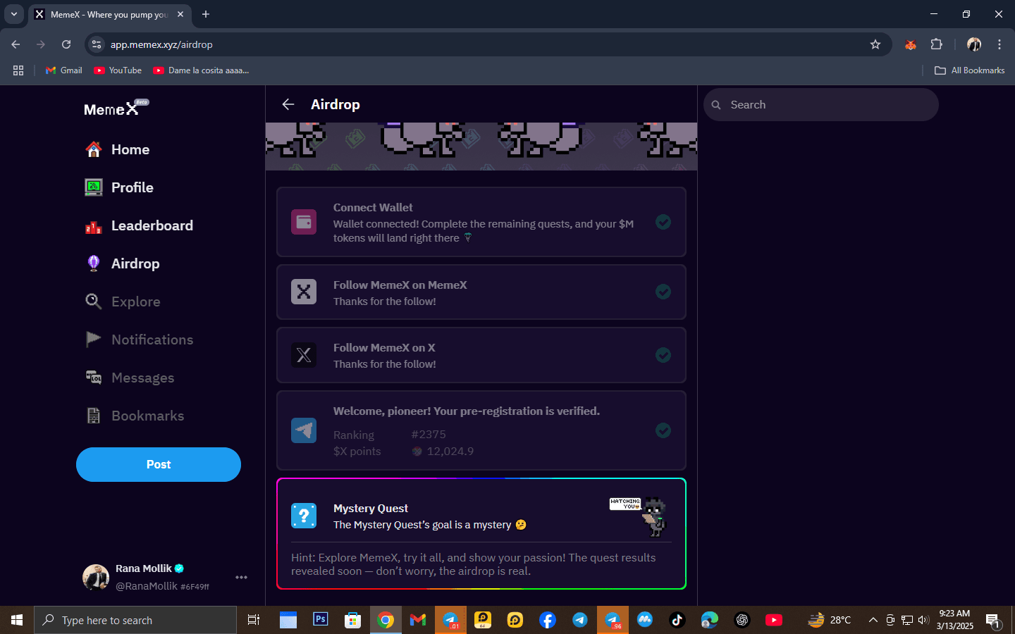This screenshot has width=1015, height=634.
Task: Click the MemeX Search field
Action: 821,105
